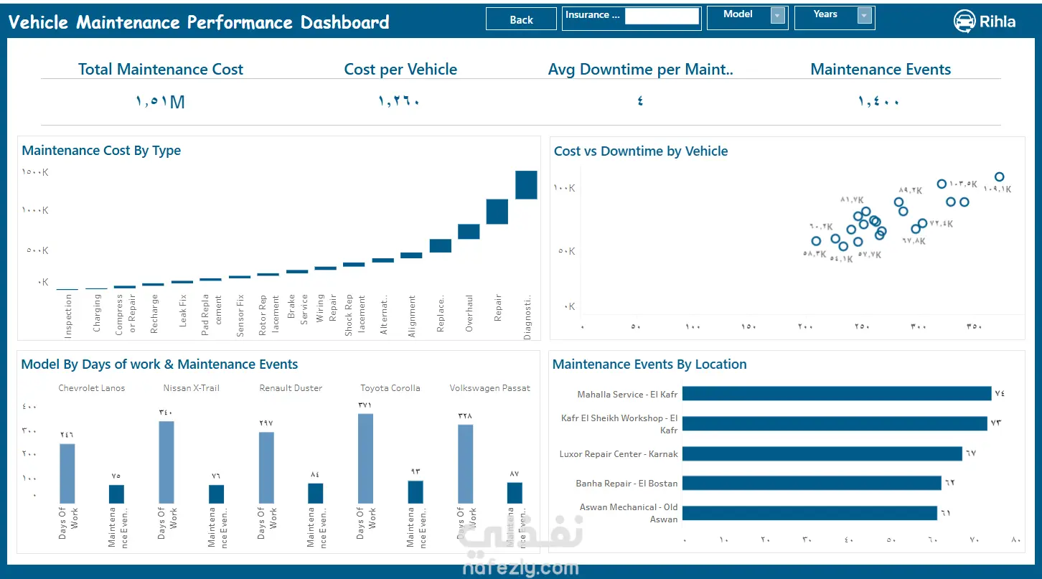Screen dimensions: 1042x579
Task: Pick Renault Duster's Maintenance Events bar
Action: [316, 494]
